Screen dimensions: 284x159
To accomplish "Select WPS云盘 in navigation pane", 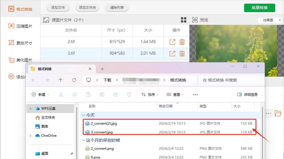I will [x=50, y=109].
